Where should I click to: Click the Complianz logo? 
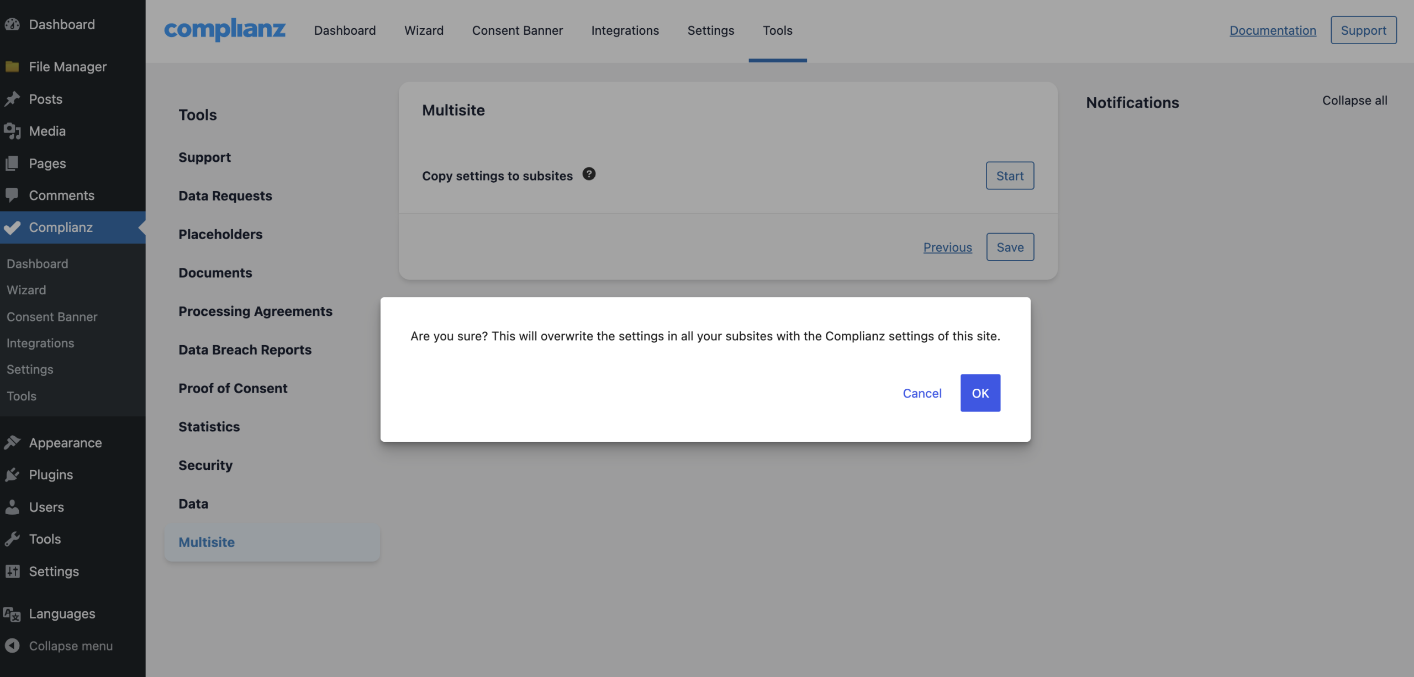(x=225, y=29)
